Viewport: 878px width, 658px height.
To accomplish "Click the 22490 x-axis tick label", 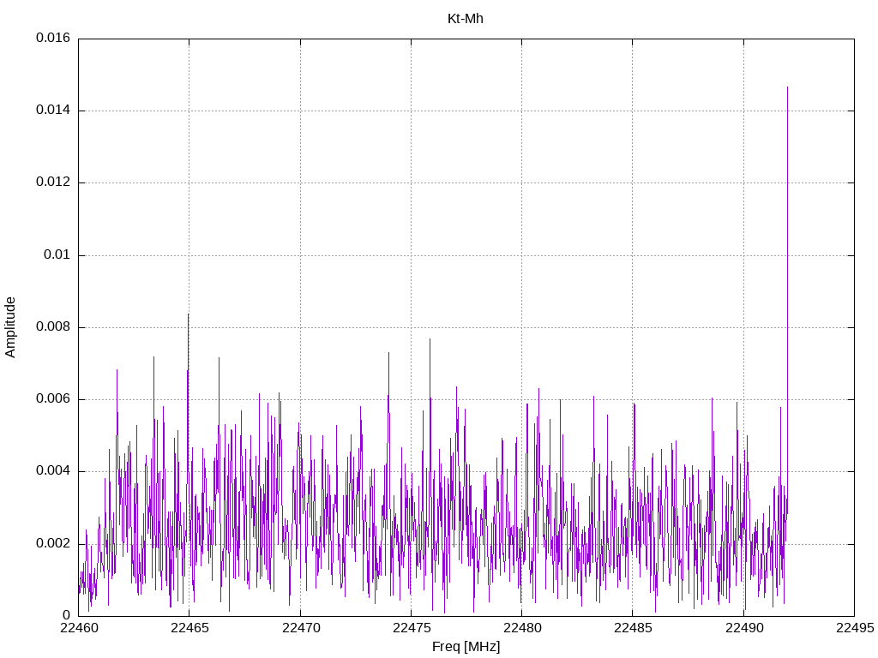I will click(743, 628).
